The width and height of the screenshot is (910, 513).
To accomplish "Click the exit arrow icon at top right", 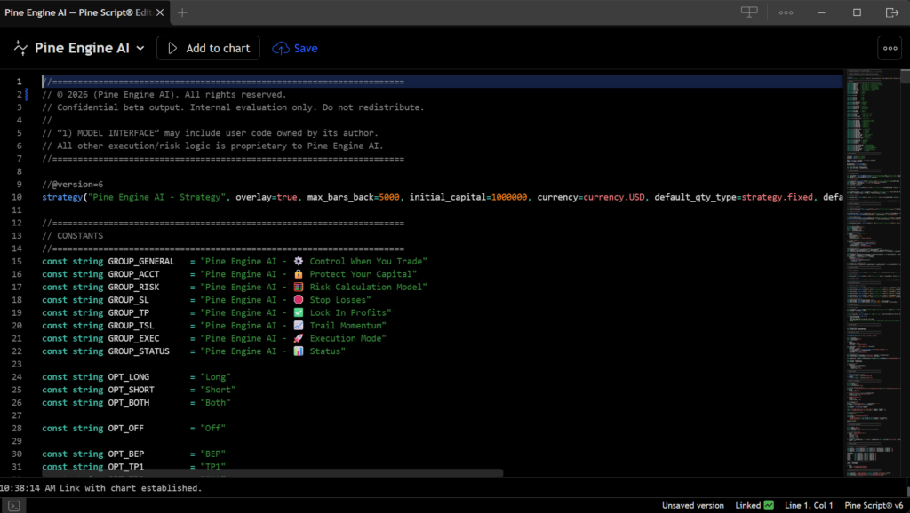I will coord(892,12).
